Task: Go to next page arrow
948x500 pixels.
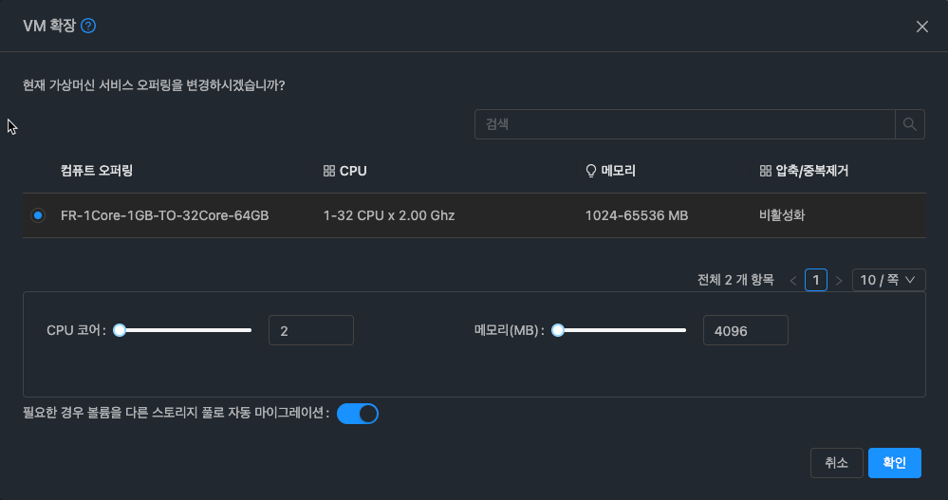Action: pos(839,280)
